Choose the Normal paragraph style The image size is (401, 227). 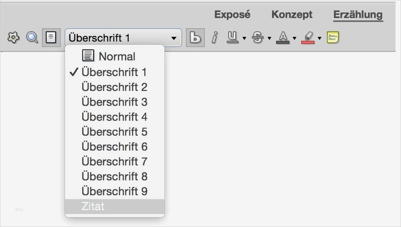(117, 56)
